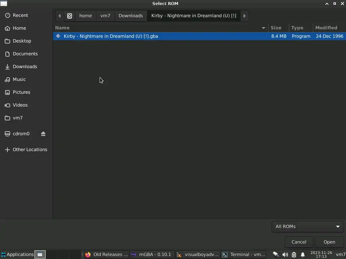Open the Pictures folder in sidebar

pos(26,92)
